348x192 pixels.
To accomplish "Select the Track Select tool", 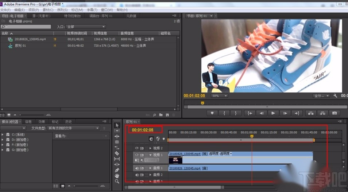I will [117, 131].
